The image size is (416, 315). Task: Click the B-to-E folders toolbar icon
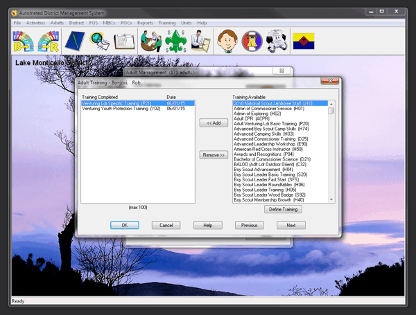[24, 42]
